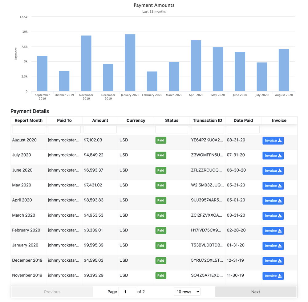Download the November 2019 invoice

[273, 276]
